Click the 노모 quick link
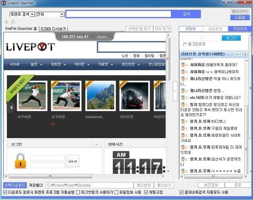Viewport: 253px width, 200px height. pos(125,56)
